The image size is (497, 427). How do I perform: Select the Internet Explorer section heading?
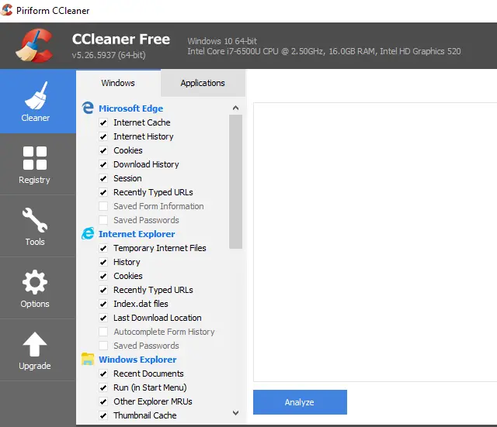137,234
